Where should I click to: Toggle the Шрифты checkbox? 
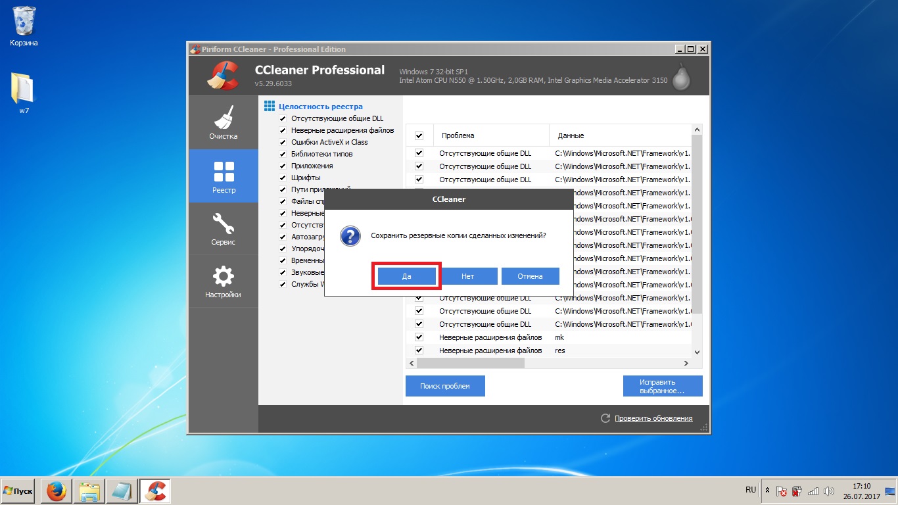(x=283, y=178)
